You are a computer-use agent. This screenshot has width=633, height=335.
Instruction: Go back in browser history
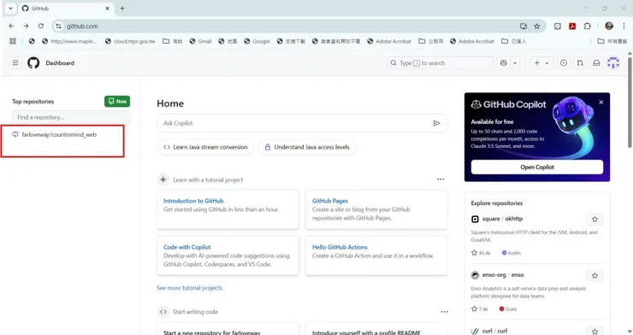pyautogui.click(x=11, y=26)
